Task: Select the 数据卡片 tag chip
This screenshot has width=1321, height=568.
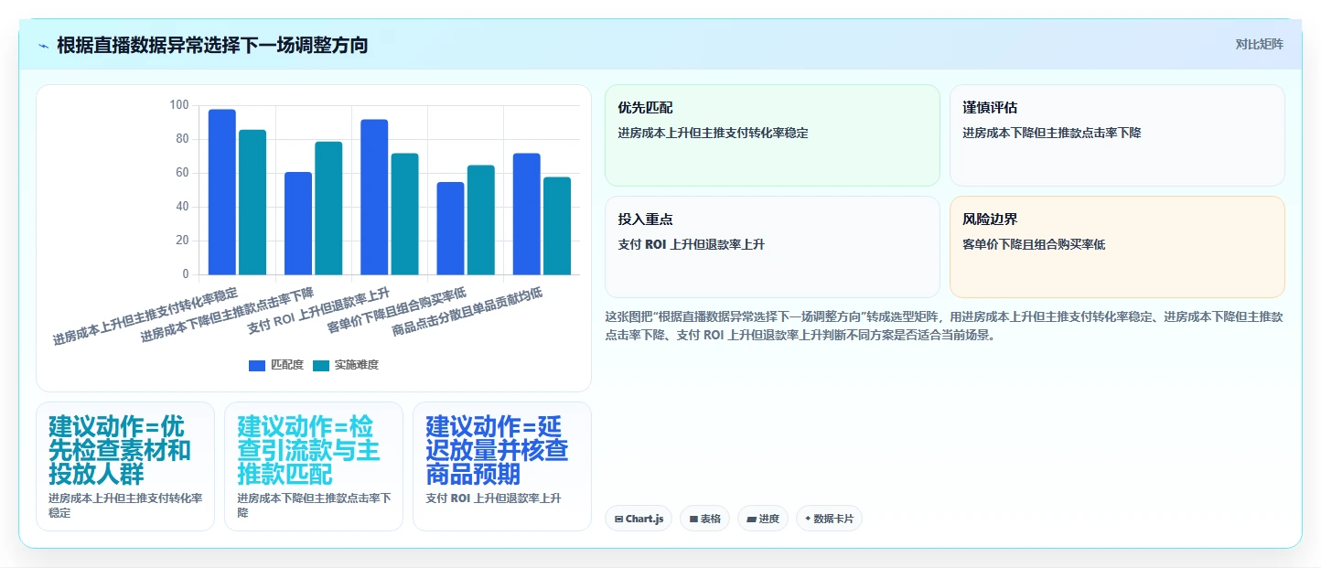Action: (829, 519)
